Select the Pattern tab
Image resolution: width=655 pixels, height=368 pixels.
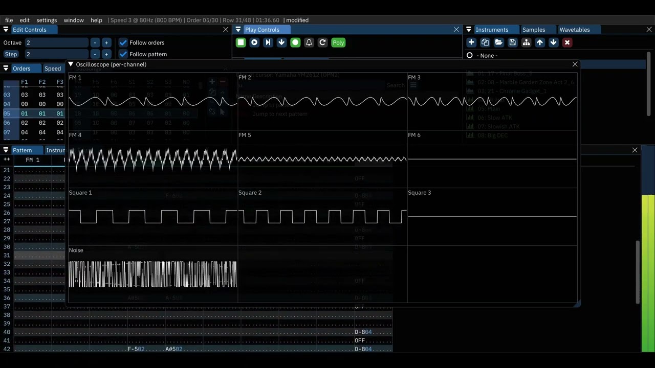point(22,150)
